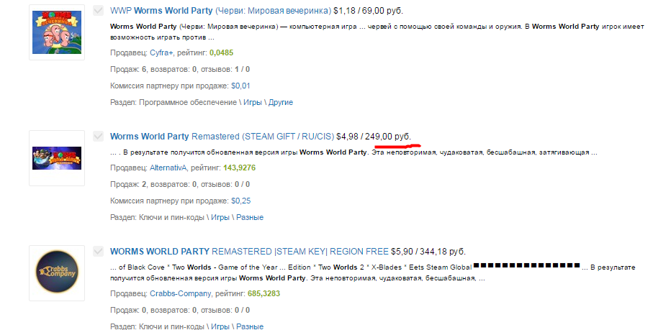Open the Игры category in the first listing
This screenshot has height=330, width=653.
pyautogui.click(x=253, y=102)
